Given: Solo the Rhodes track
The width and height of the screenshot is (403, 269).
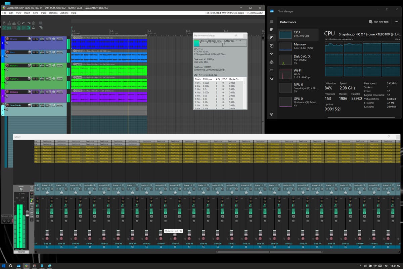Looking at the screenshot, I should point(37,92).
